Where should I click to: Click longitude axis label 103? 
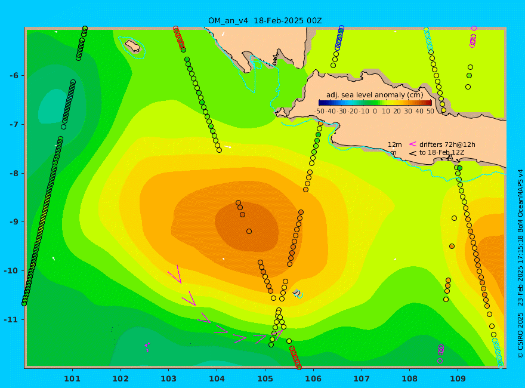click(x=169, y=379)
